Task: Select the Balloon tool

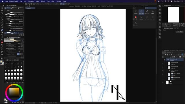Action: click(2, 57)
